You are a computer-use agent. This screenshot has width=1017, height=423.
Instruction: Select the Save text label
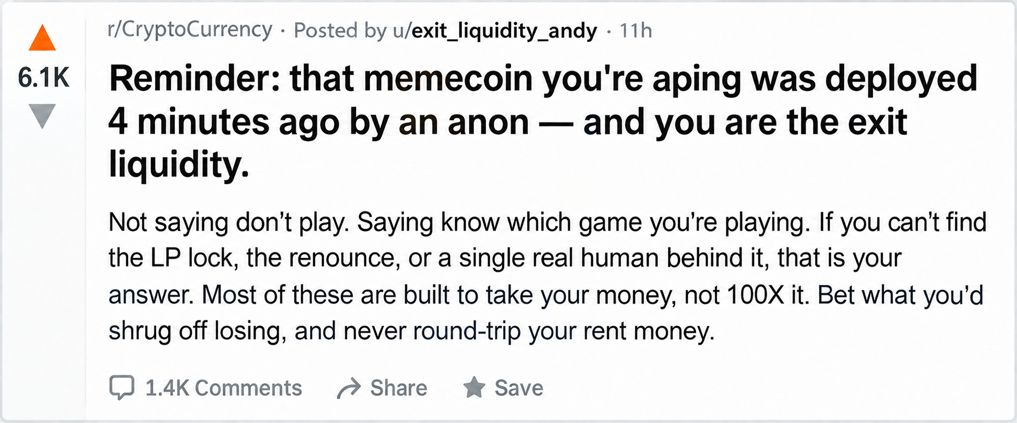(x=519, y=388)
